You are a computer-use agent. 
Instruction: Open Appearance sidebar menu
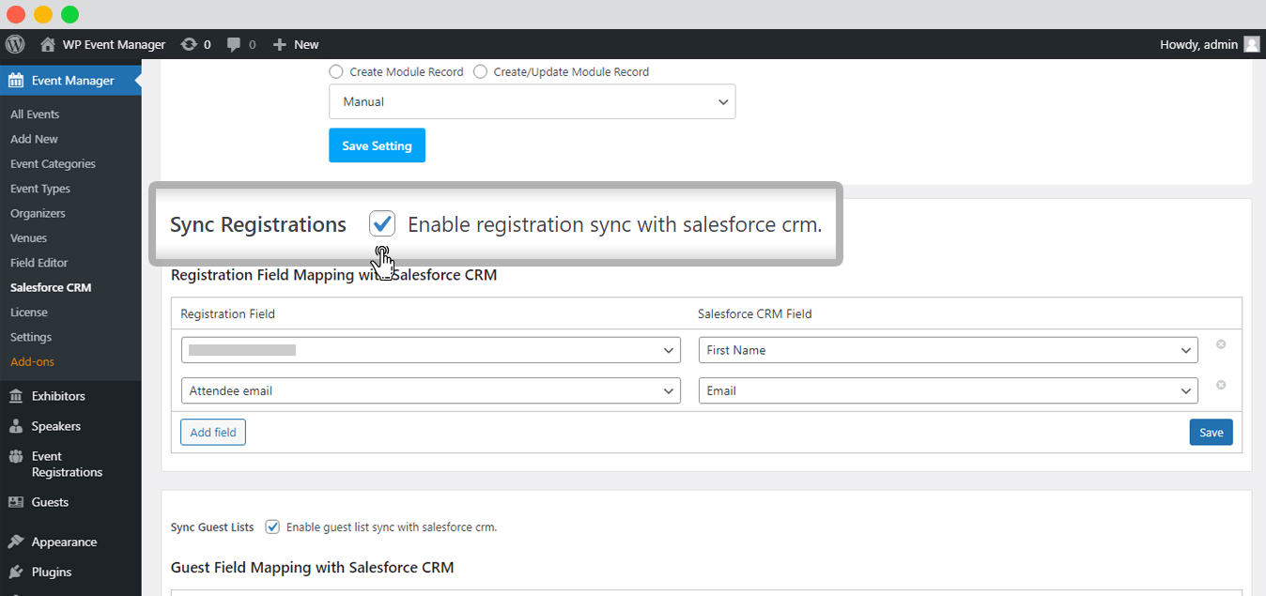pos(64,542)
